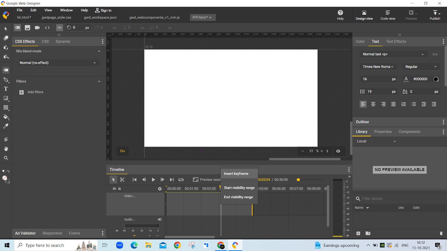Open the Times New Roman font dropdown
Screen dimensions: 447x251
click(x=378, y=67)
